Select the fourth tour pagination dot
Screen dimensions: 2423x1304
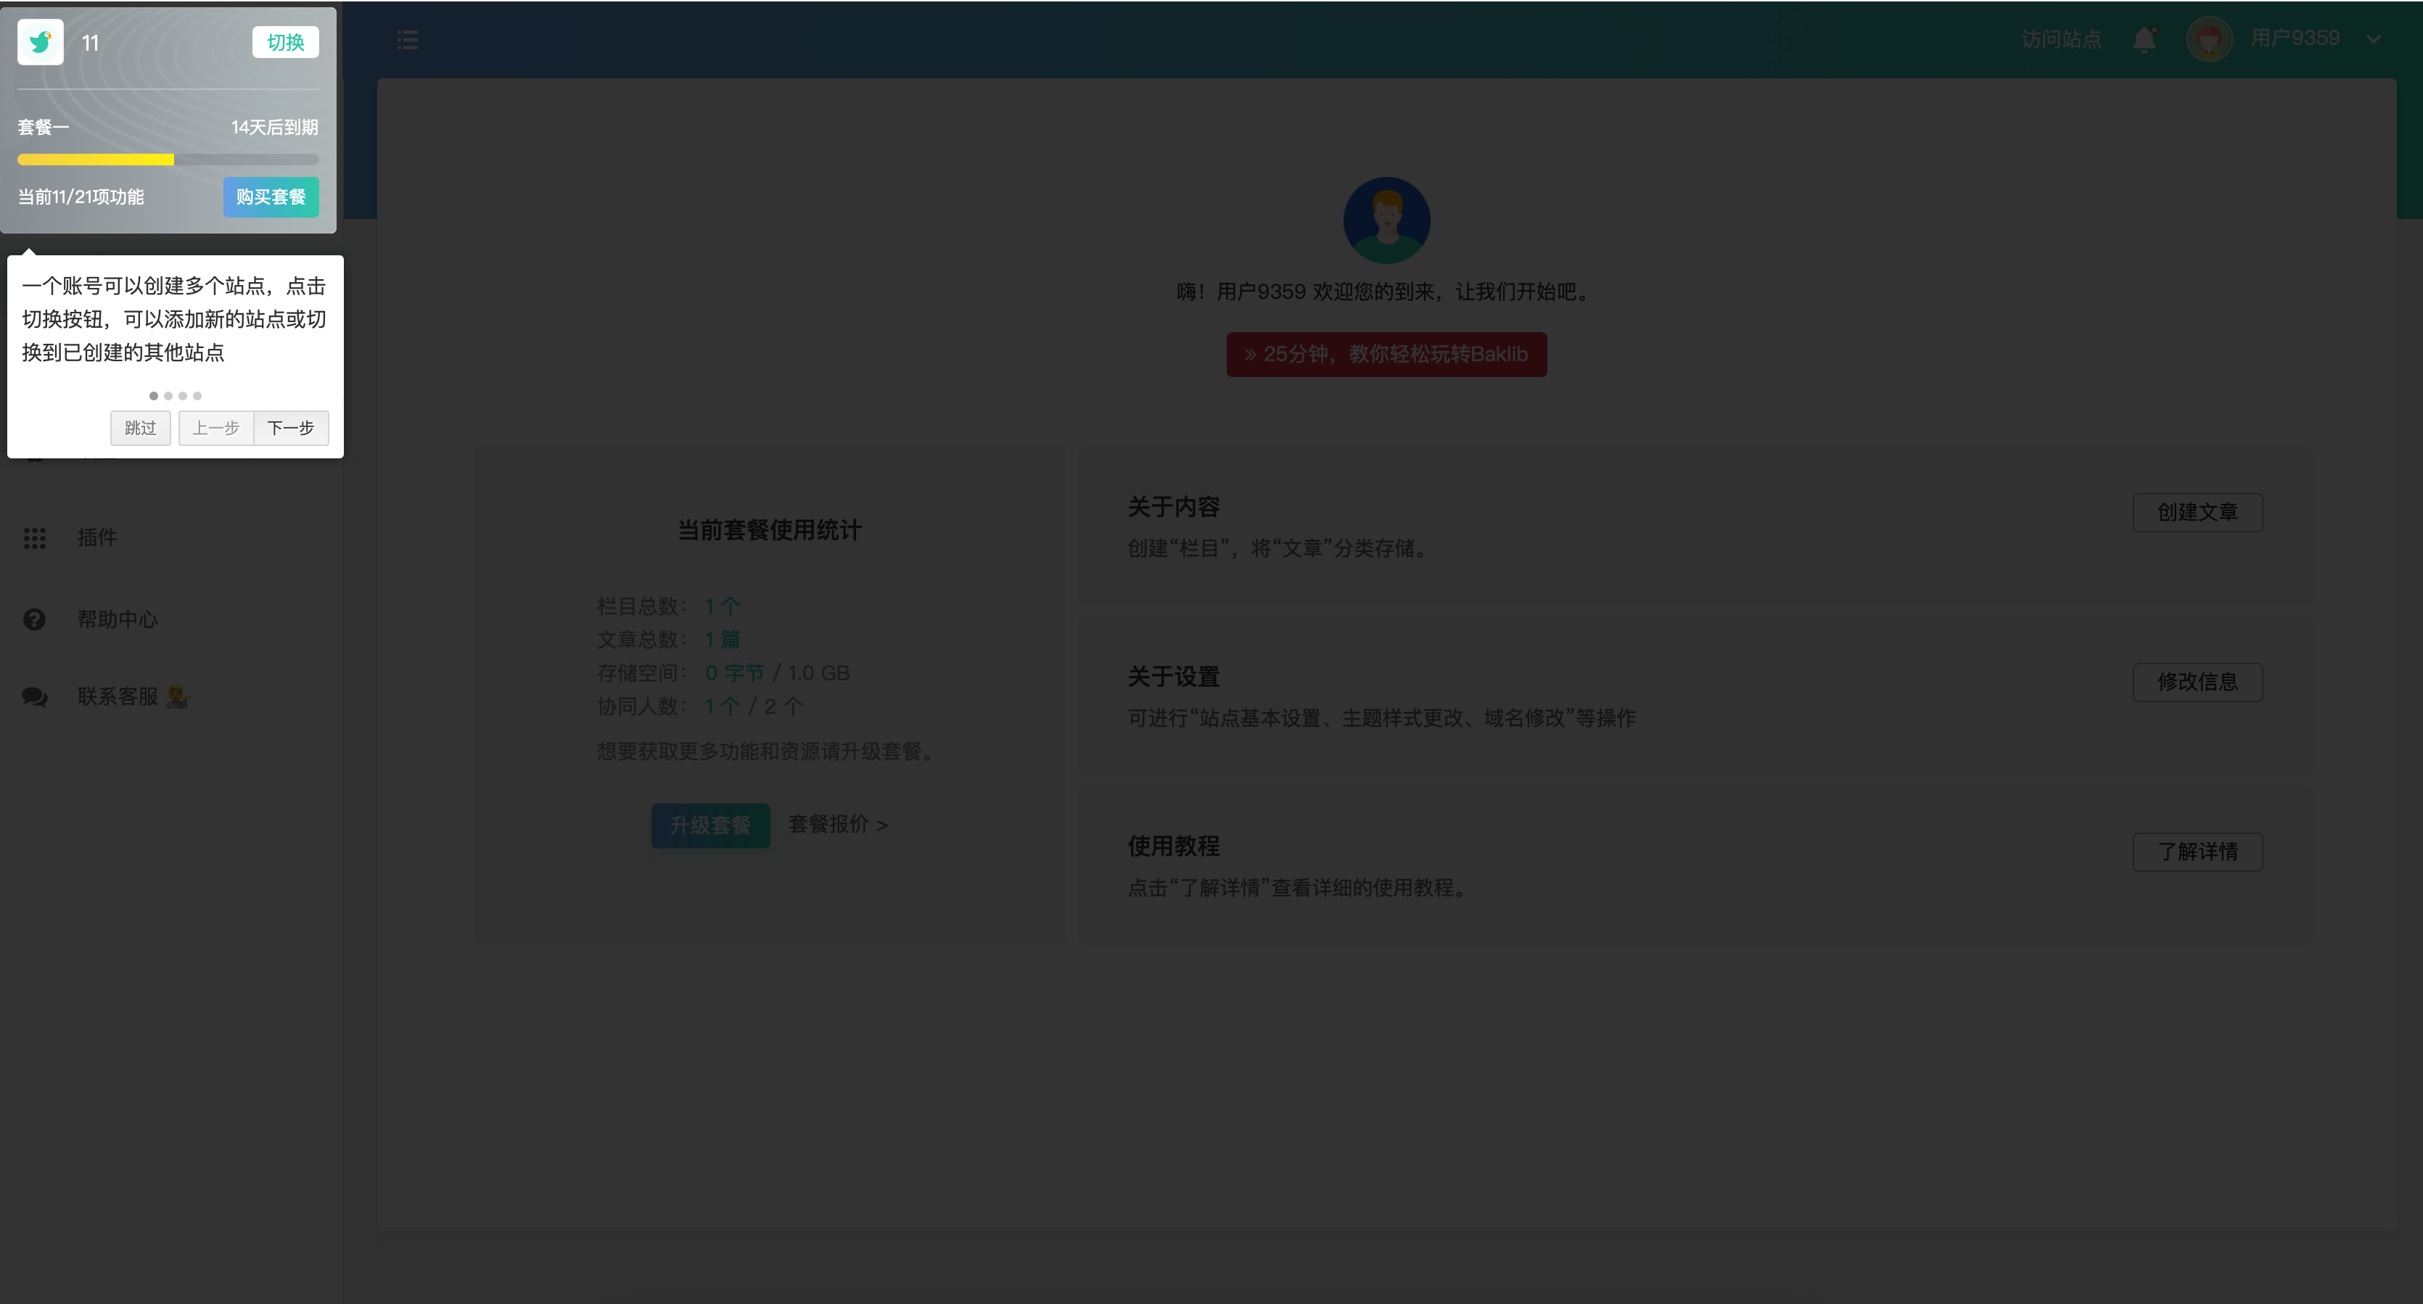tap(197, 396)
